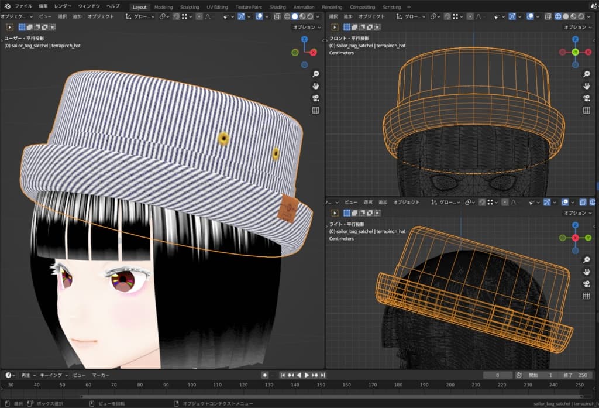Switch to the UV Editing workspace tab

pos(217,7)
